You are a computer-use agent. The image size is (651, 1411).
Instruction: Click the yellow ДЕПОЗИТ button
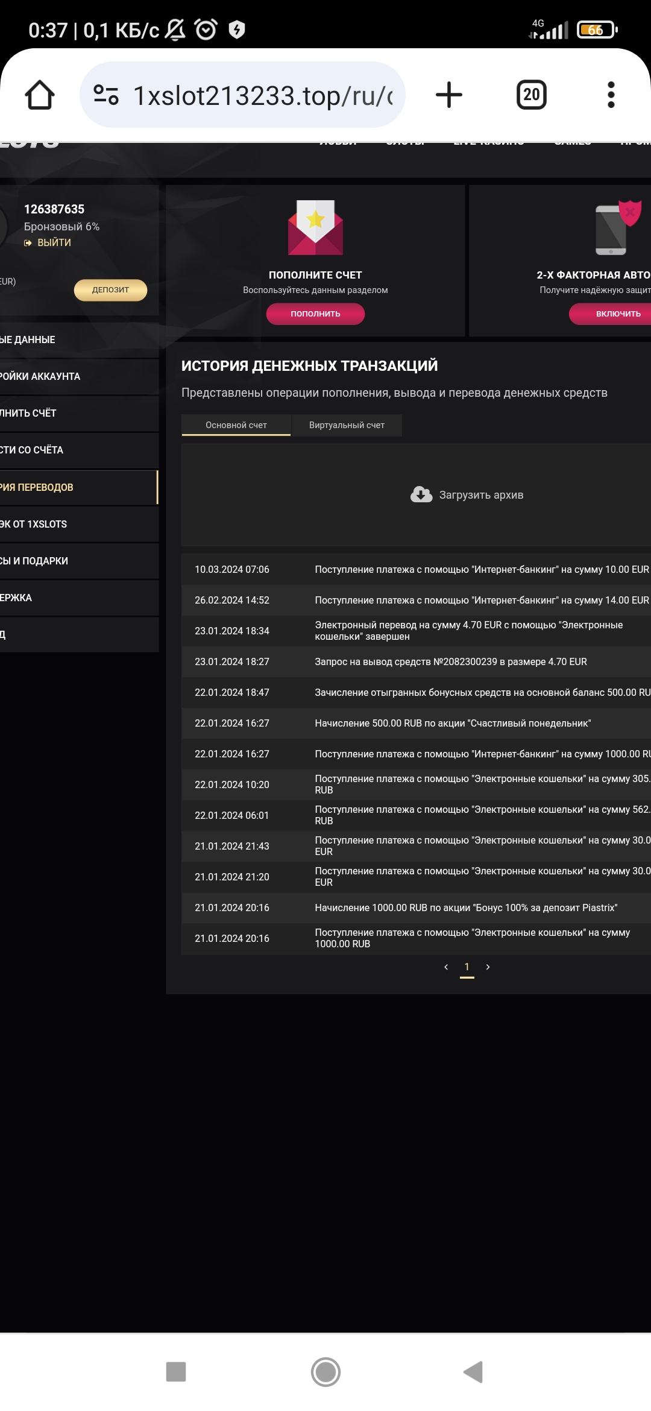pos(110,290)
